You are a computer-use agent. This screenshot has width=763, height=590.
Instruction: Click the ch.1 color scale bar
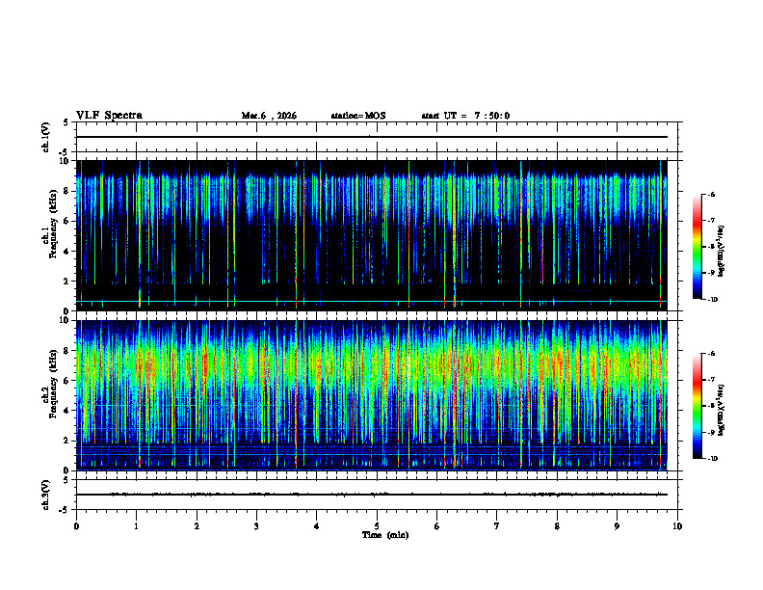click(x=697, y=247)
